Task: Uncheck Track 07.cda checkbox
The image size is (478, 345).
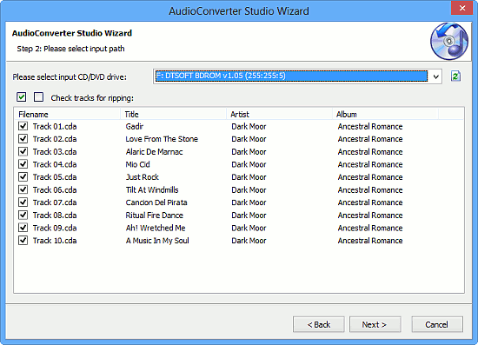Action: pyautogui.click(x=23, y=202)
